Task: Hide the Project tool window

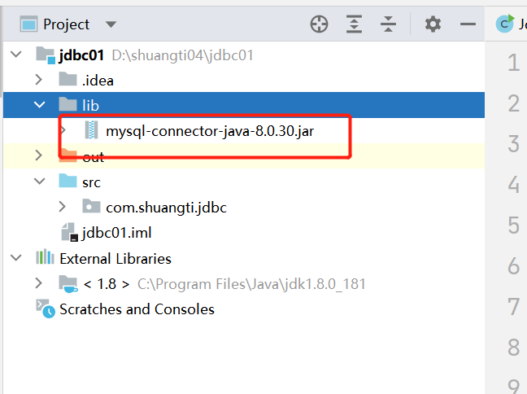Action: pyautogui.click(x=466, y=24)
